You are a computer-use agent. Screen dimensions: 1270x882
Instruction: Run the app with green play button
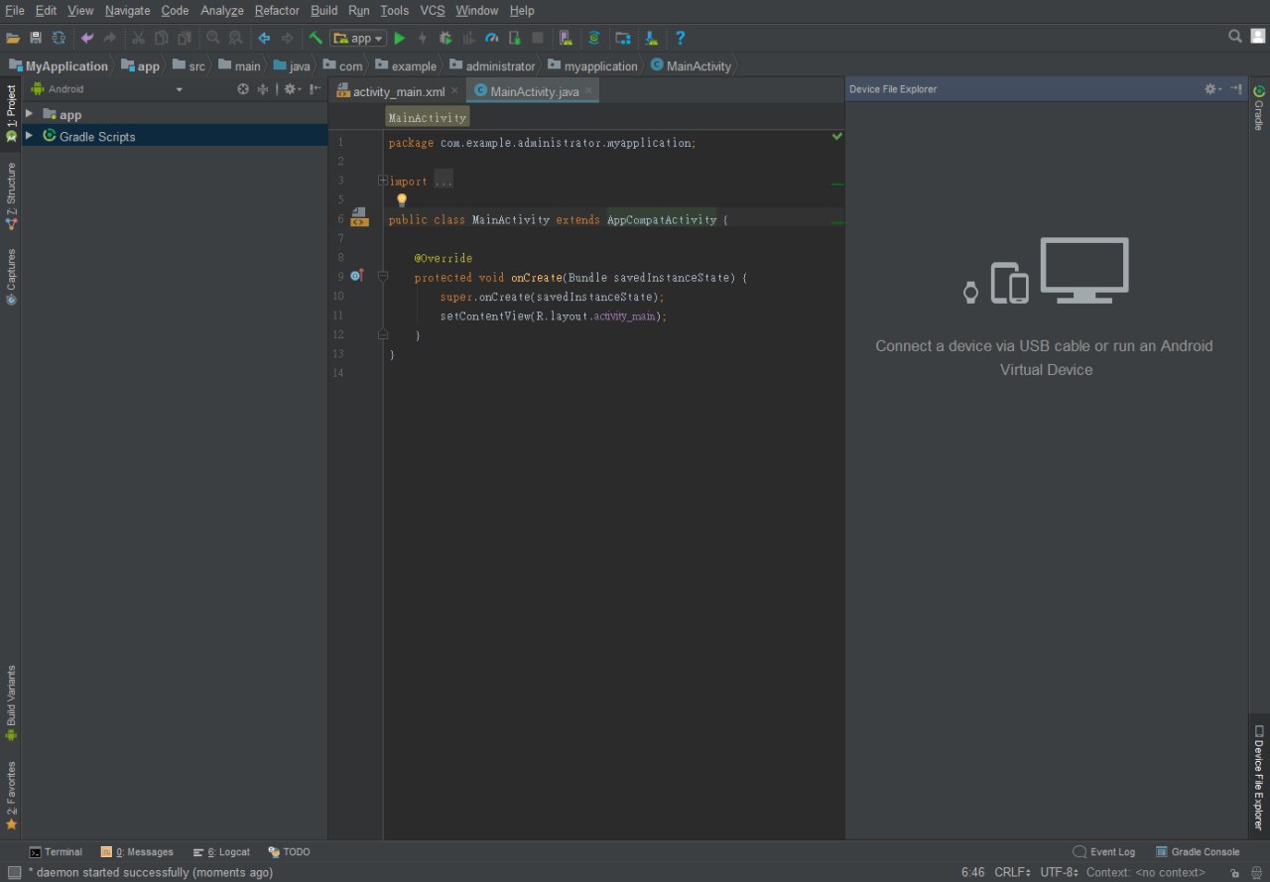pos(400,38)
